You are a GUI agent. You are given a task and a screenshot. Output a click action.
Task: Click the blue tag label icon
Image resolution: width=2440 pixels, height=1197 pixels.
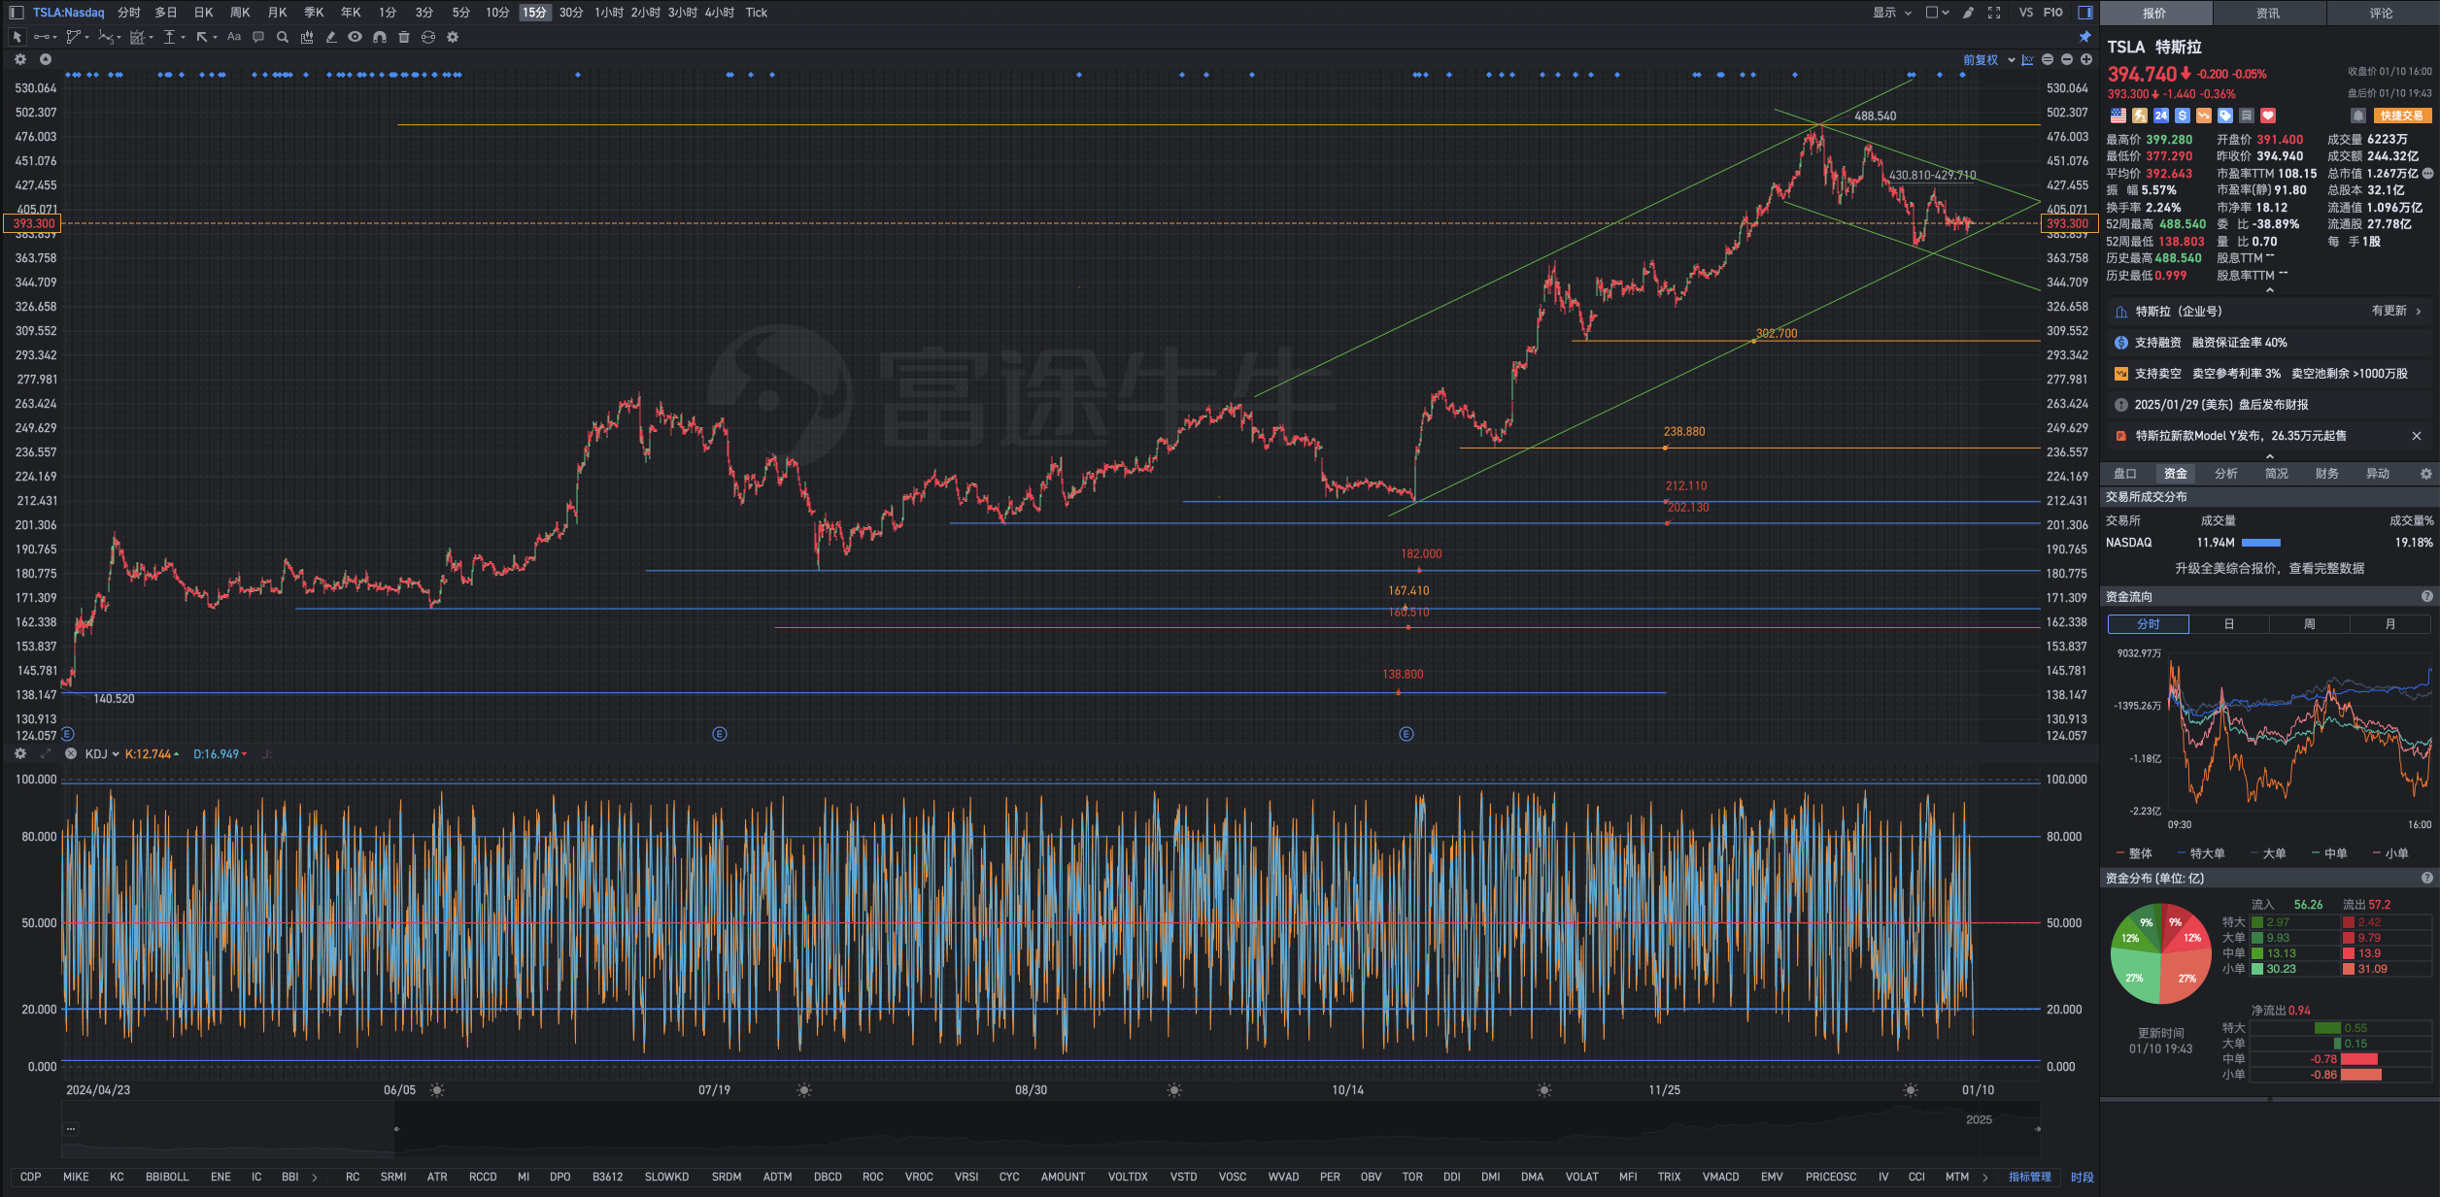pos(2225,116)
